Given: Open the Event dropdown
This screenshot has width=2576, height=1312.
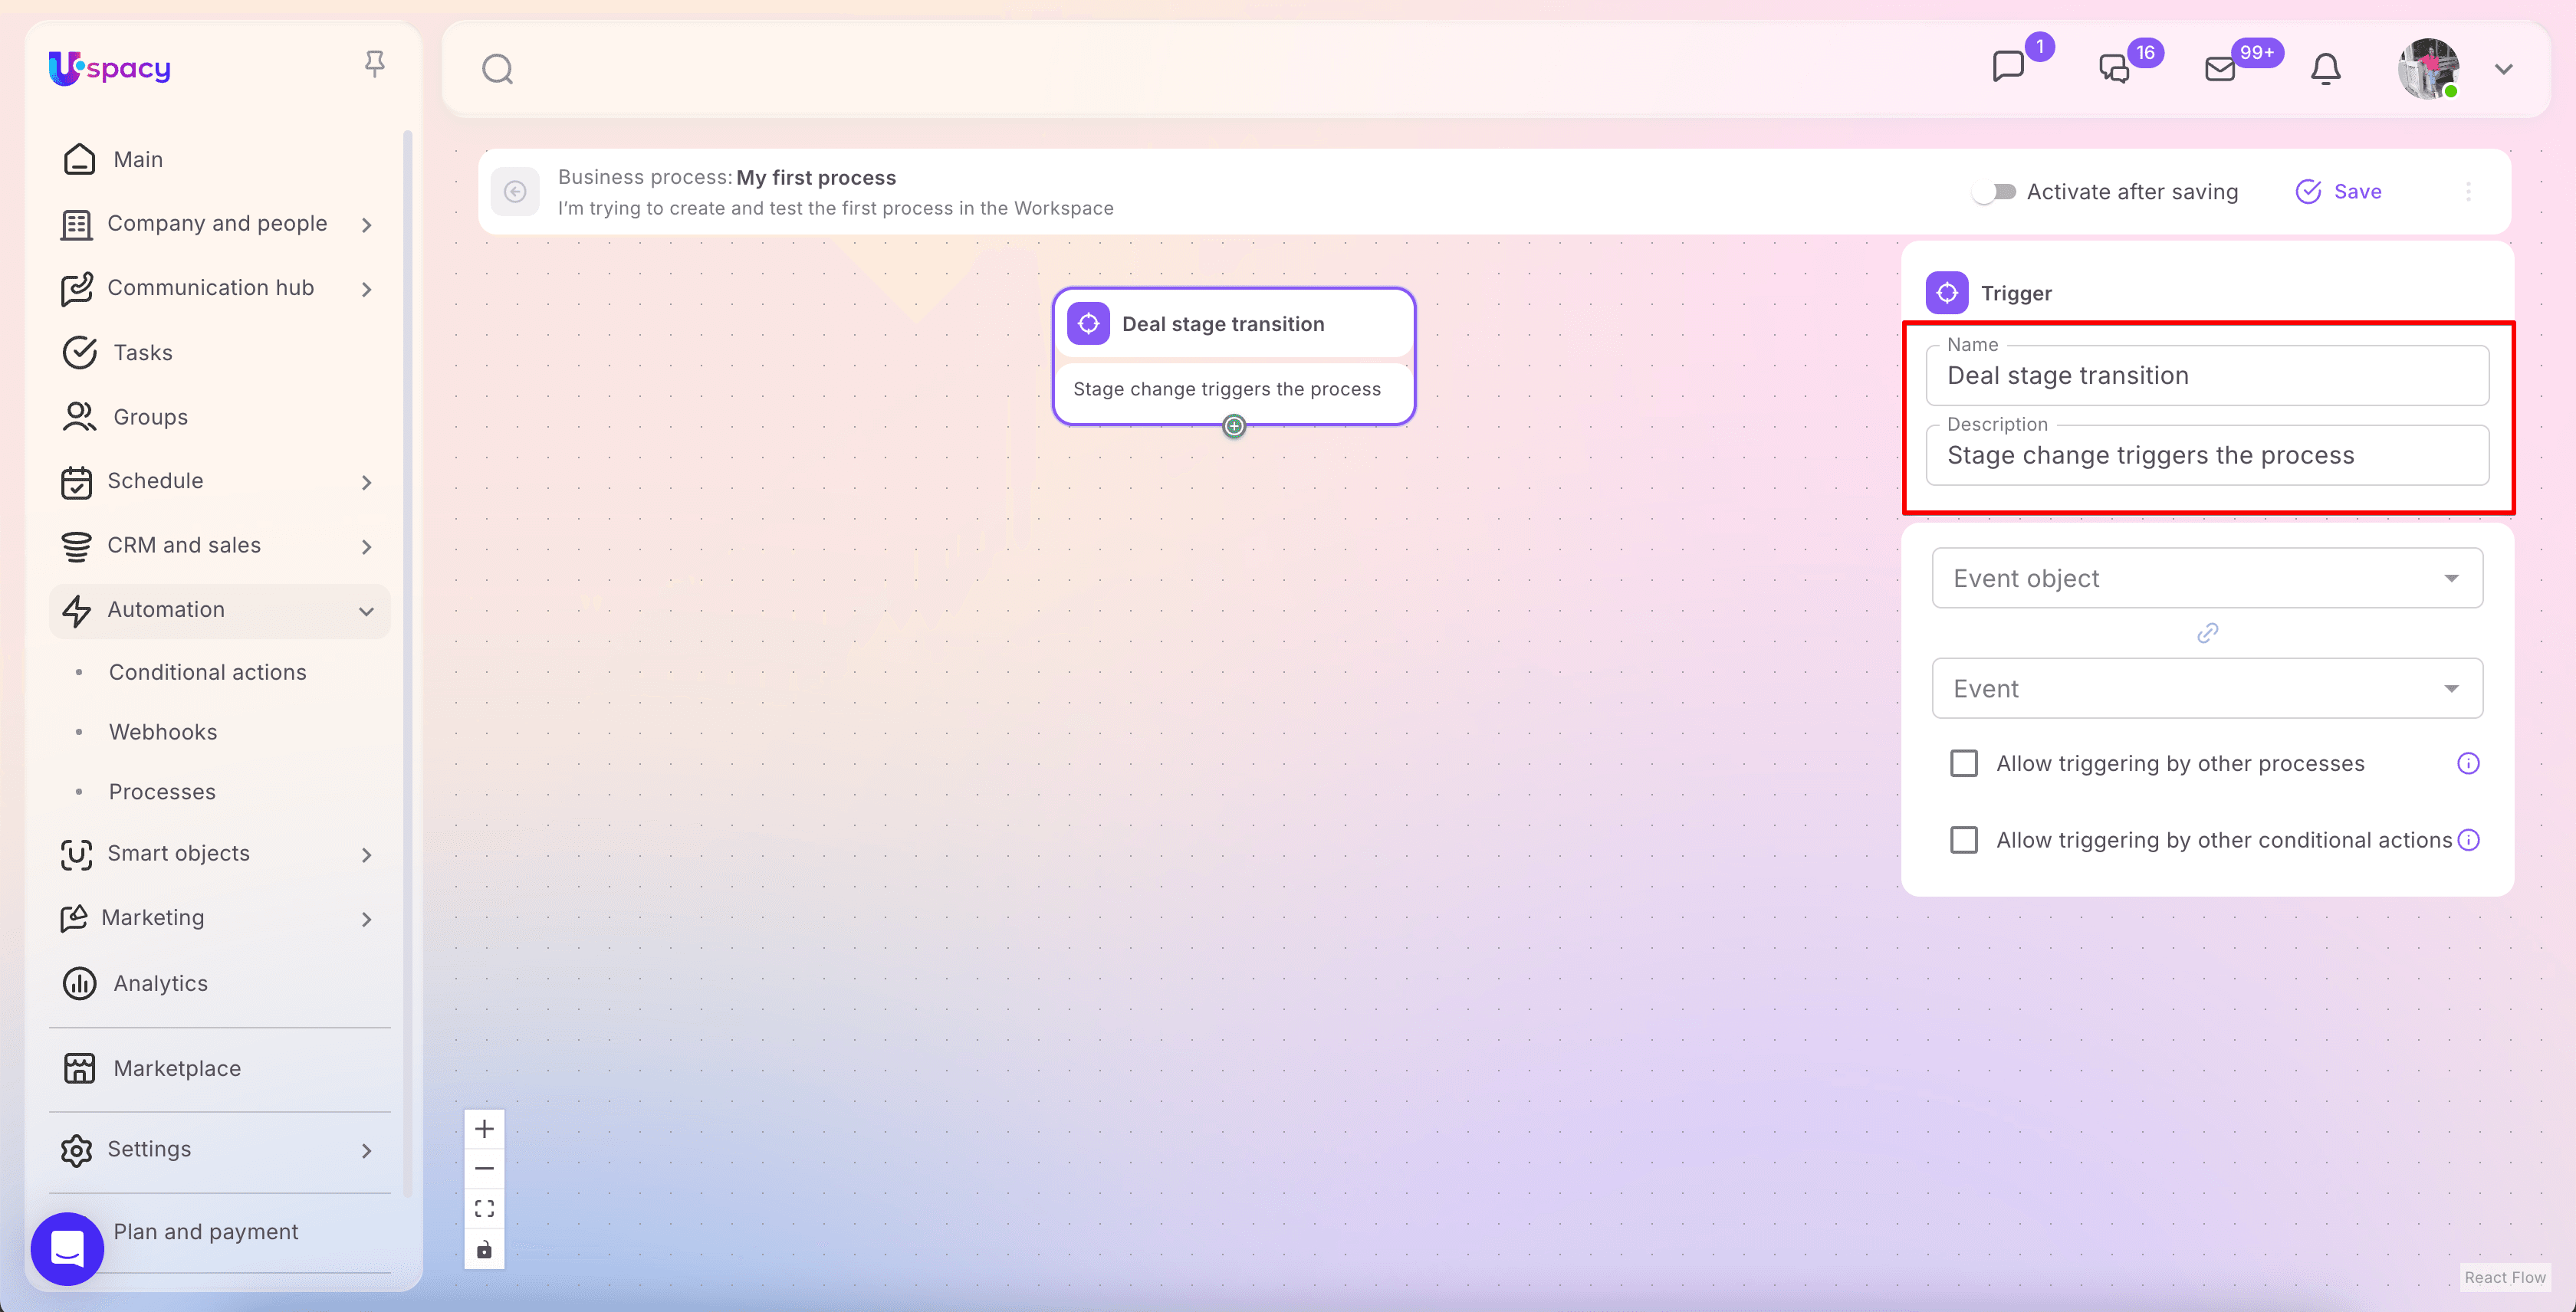Looking at the screenshot, I should 2207,688.
